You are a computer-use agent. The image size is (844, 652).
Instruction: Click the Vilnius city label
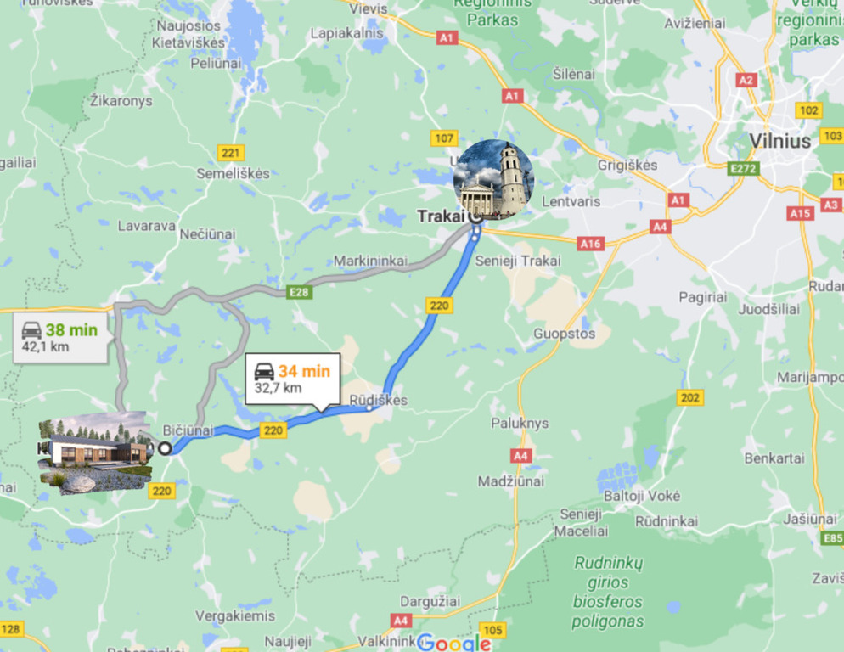point(780,141)
